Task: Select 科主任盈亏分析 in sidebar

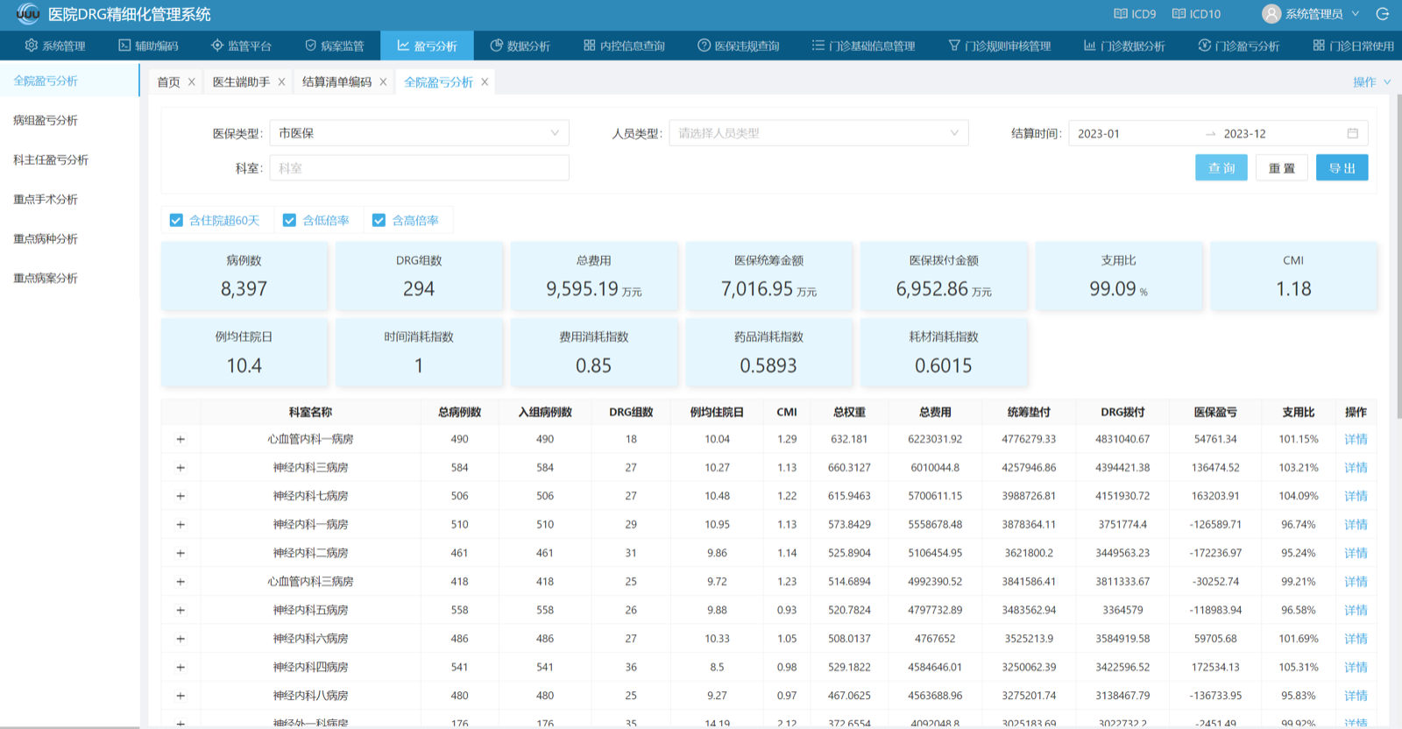Action: tap(51, 159)
